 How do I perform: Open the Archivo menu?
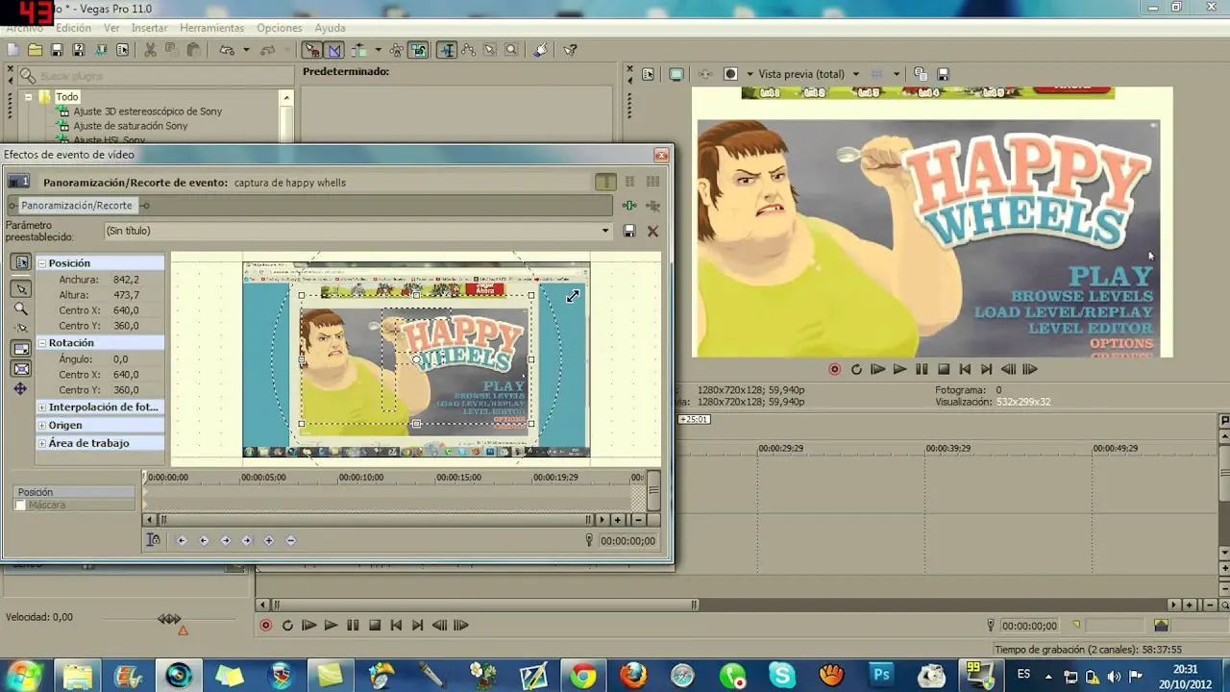click(x=25, y=28)
